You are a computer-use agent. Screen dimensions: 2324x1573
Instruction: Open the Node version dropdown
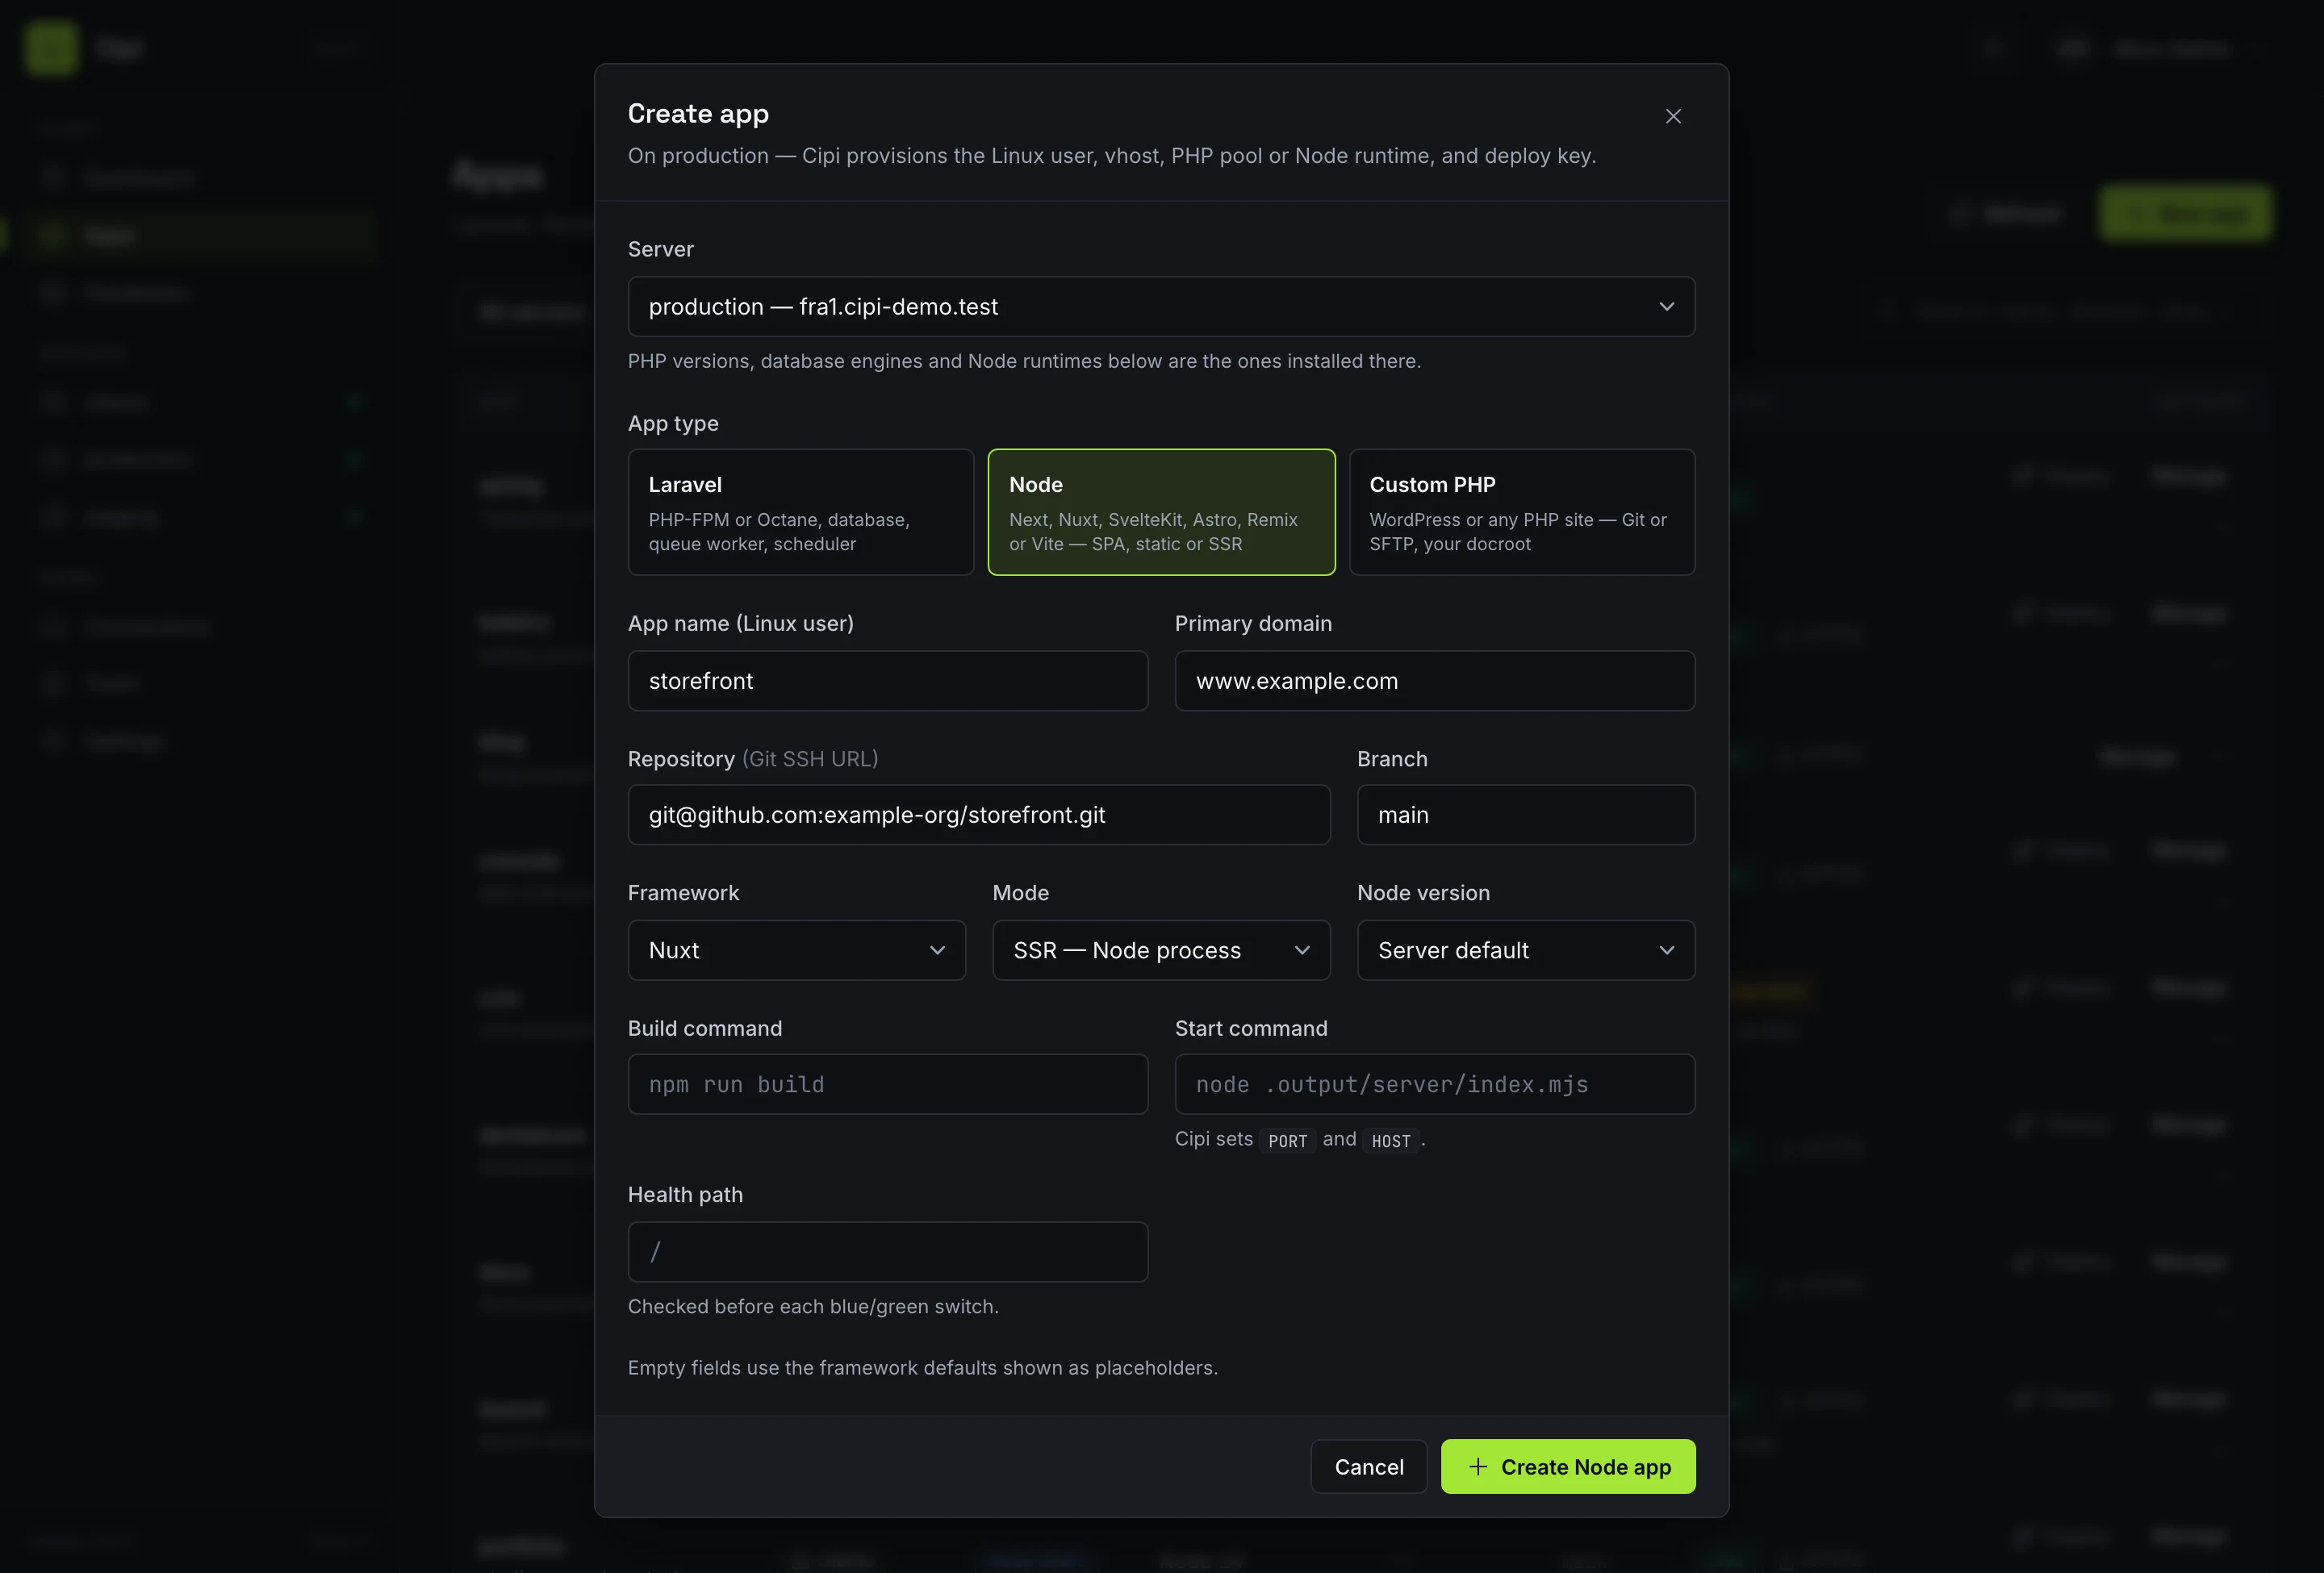coord(1526,949)
